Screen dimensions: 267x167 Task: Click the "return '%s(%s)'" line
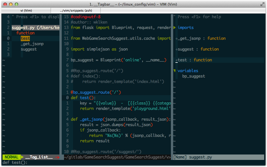click(130, 135)
